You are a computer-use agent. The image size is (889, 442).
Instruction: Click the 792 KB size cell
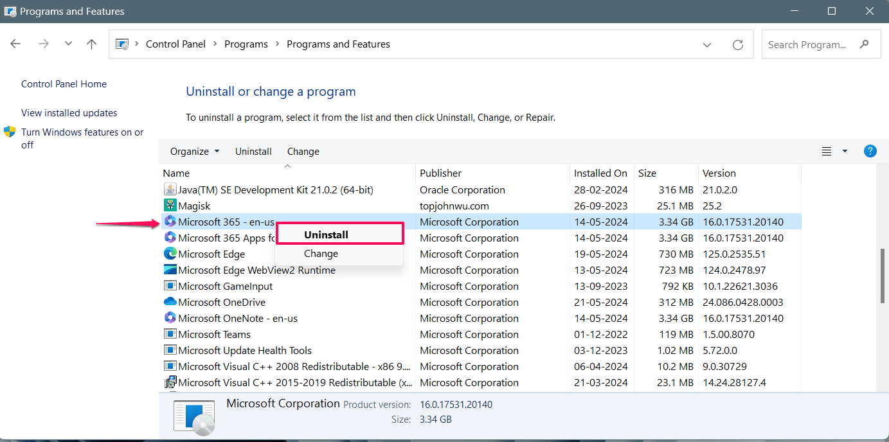point(678,286)
